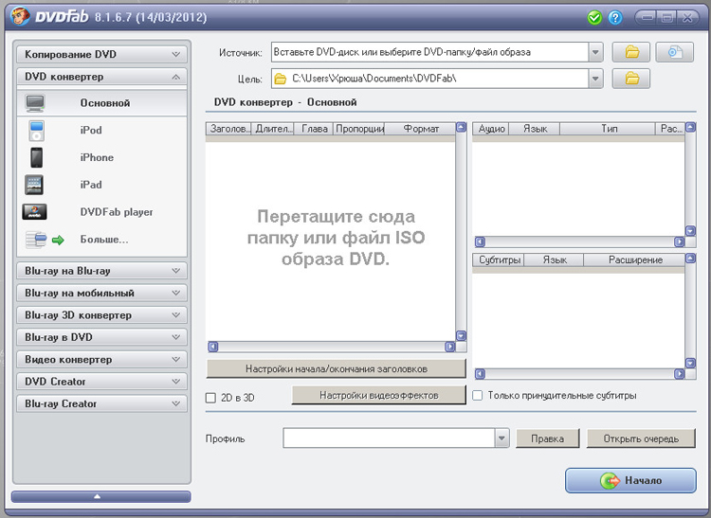The height and width of the screenshot is (518, 711).
Task: Click the Аудио column header
Action: coord(491,129)
